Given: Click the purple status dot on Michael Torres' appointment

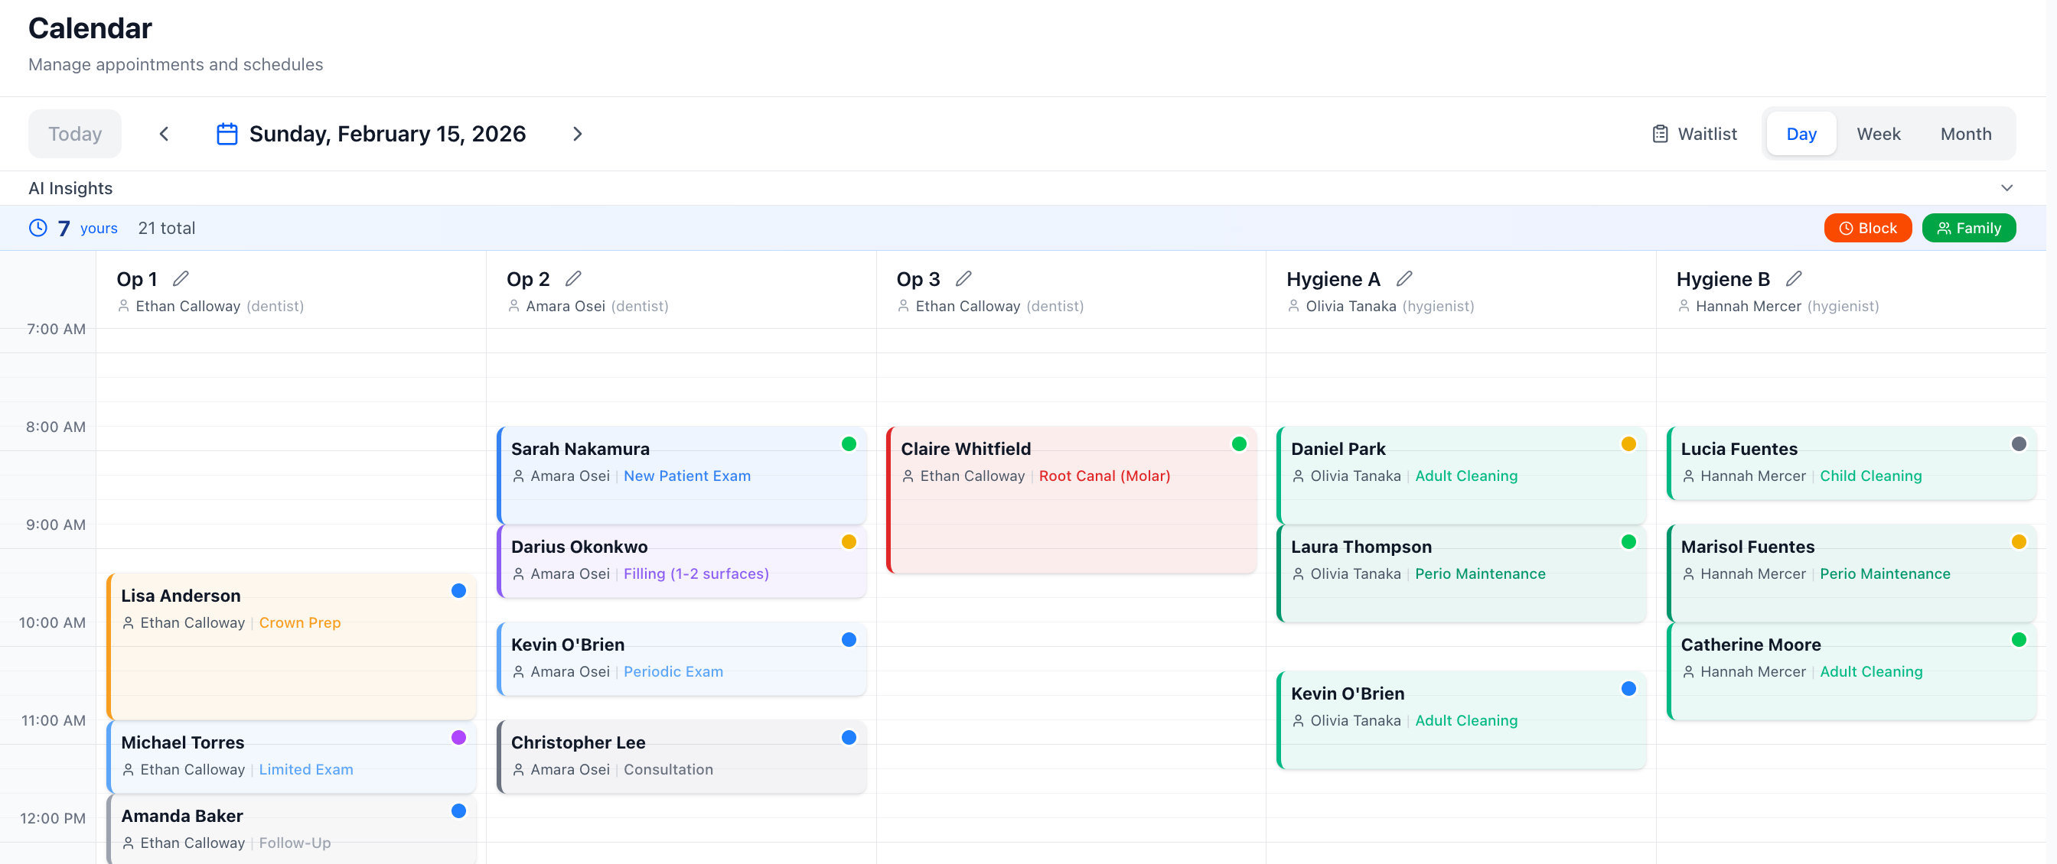Looking at the screenshot, I should 458,737.
